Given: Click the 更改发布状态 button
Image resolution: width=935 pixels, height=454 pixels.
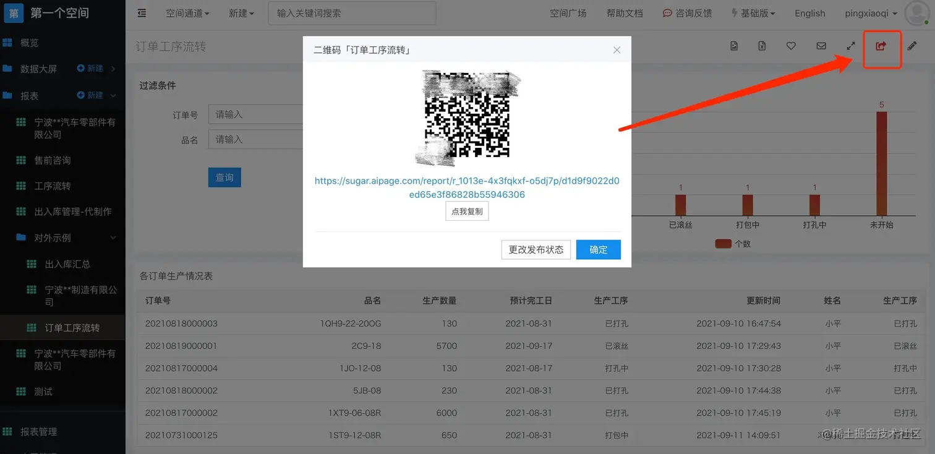Looking at the screenshot, I should tap(536, 250).
